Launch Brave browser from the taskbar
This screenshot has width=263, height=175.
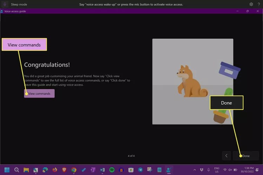64,170
